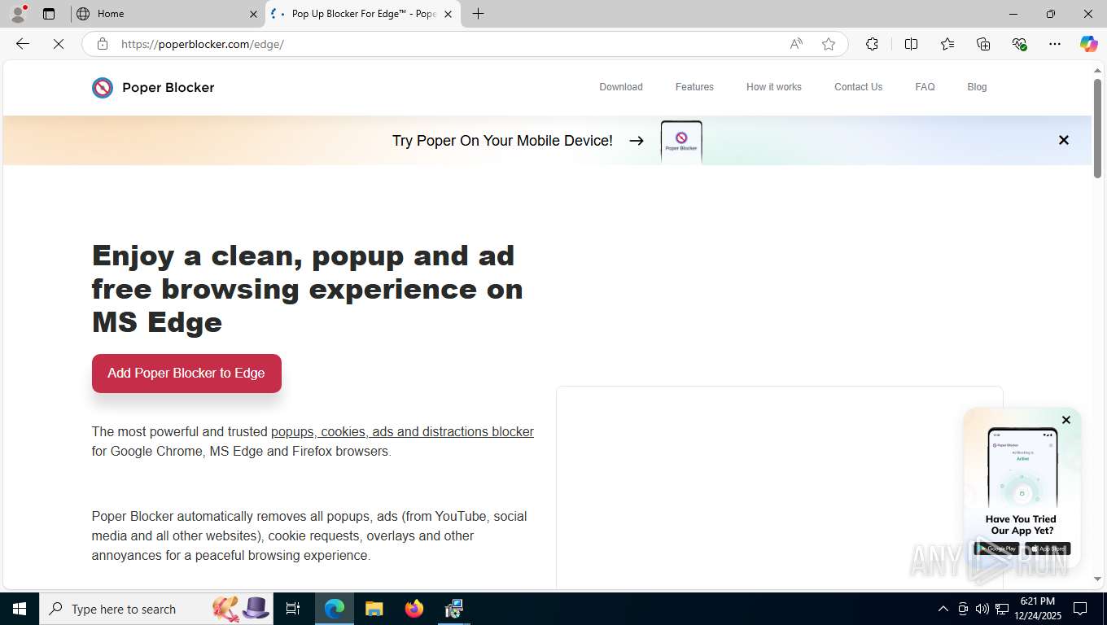
Task: Open the volume control
Action: [982, 609]
